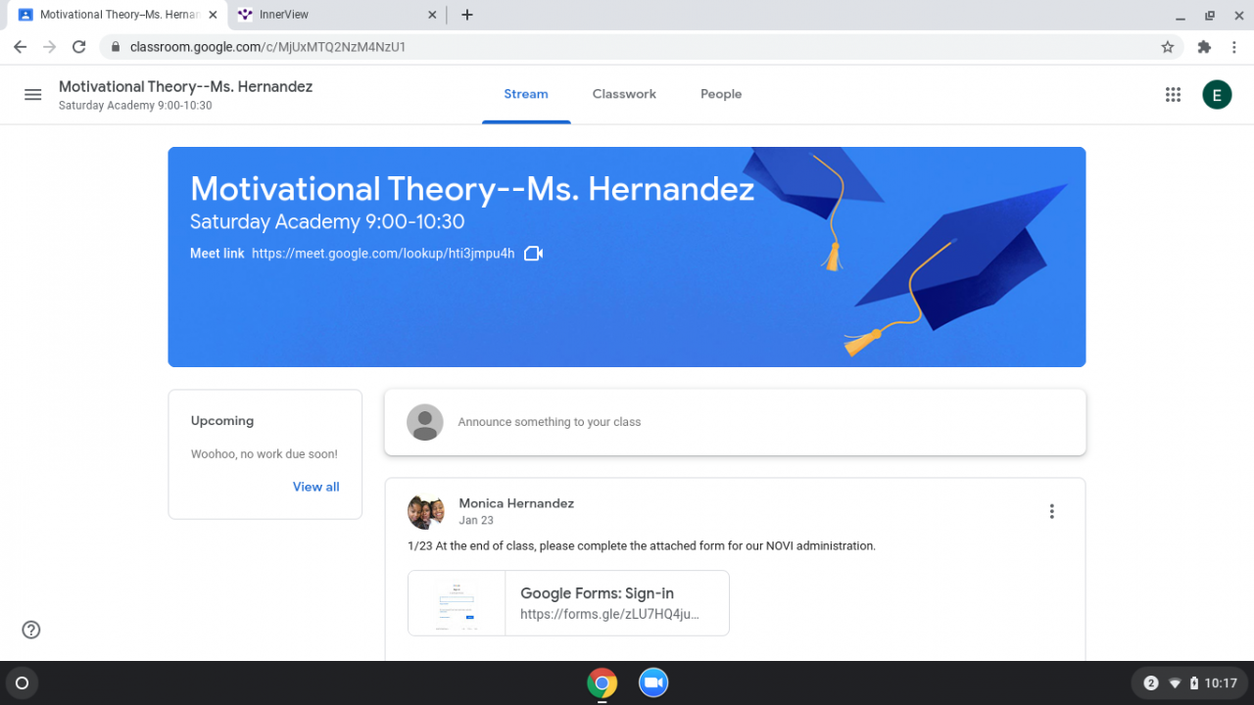The width and height of the screenshot is (1254, 705).
Task: Click the banner subtitle Saturday Academy 9:00-10:30
Action: [327, 222]
